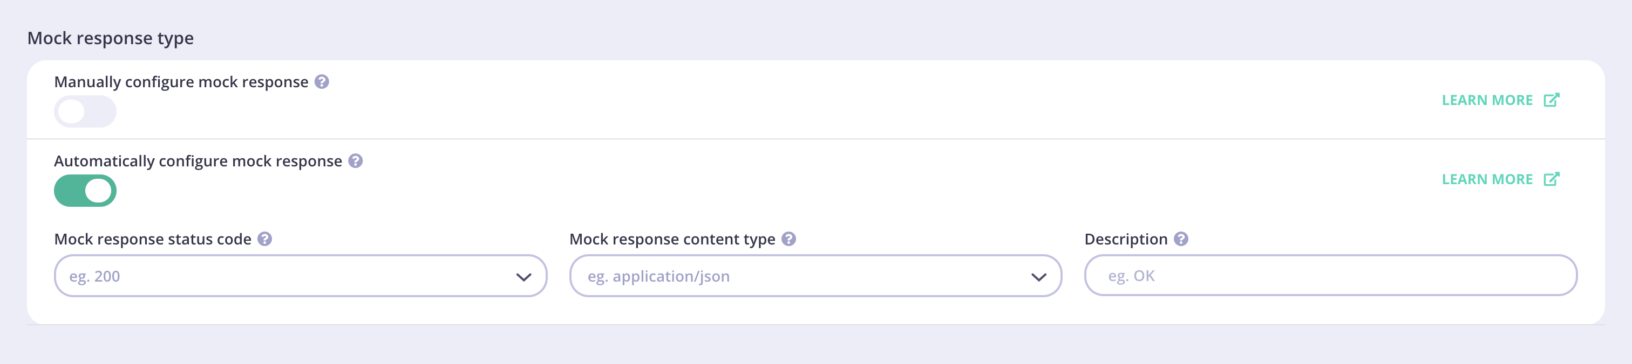Click help icon beside "Automatically configure mock response"
This screenshot has width=1632, height=364.
pos(356,161)
